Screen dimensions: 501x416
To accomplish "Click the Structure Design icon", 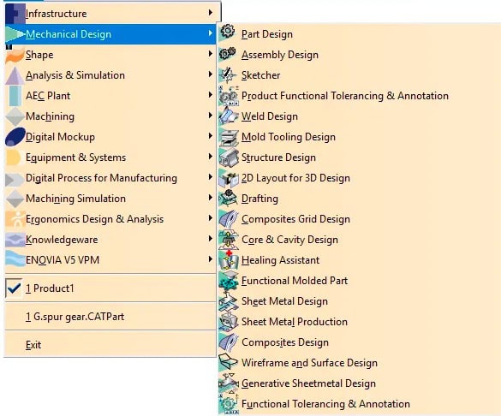I will 228,157.
